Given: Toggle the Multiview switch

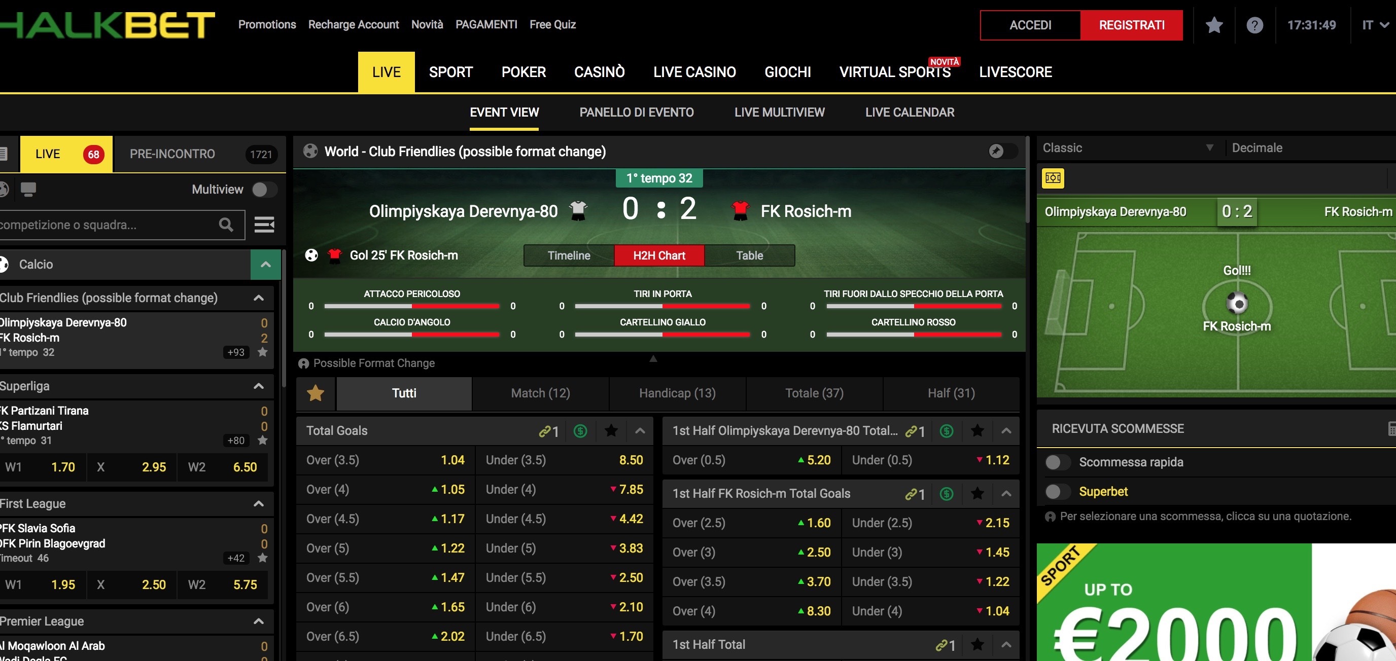Looking at the screenshot, I should click(x=264, y=190).
